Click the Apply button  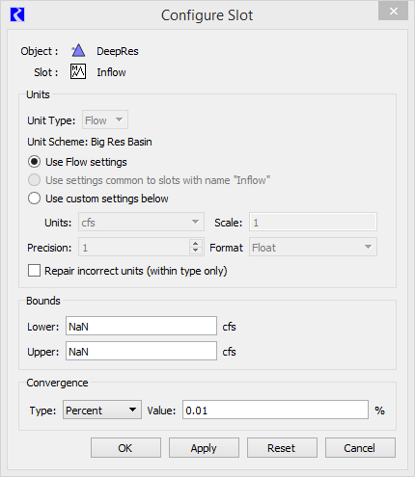tap(204, 448)
